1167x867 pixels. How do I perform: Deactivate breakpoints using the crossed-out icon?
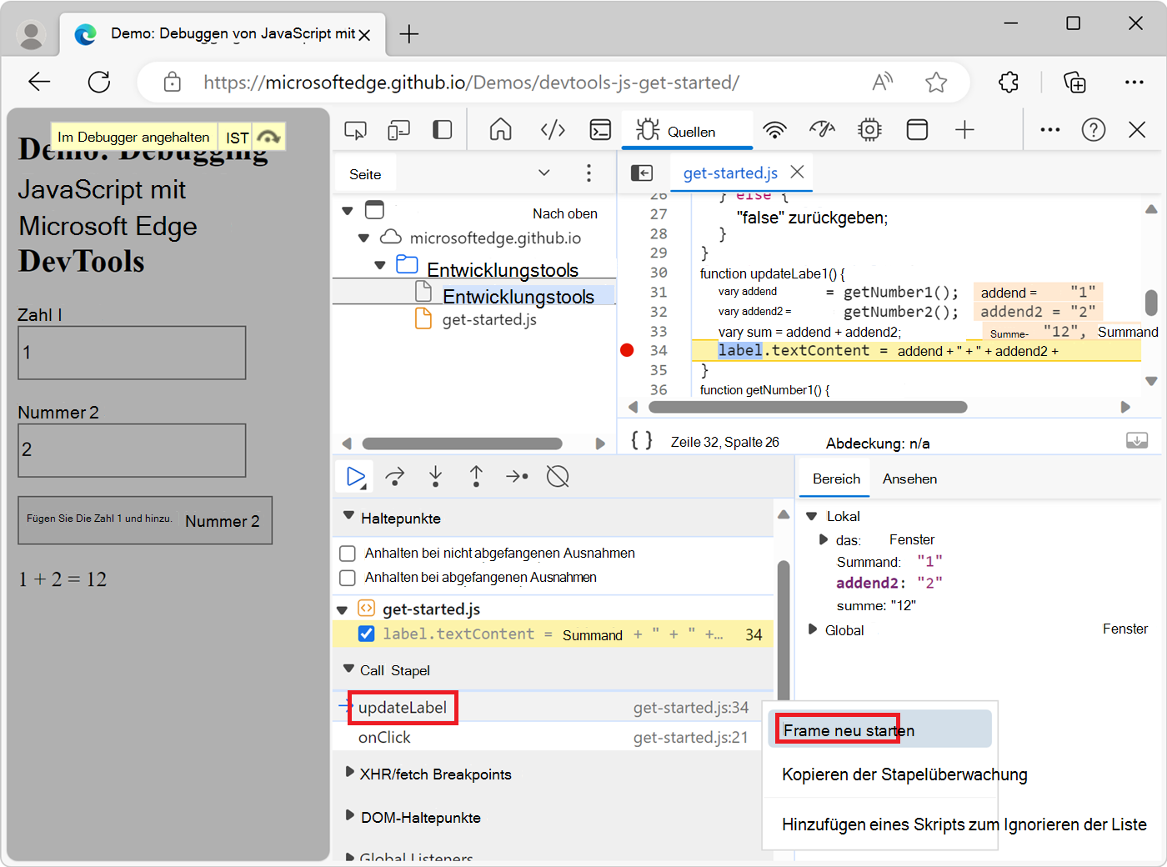coord(557,477)
